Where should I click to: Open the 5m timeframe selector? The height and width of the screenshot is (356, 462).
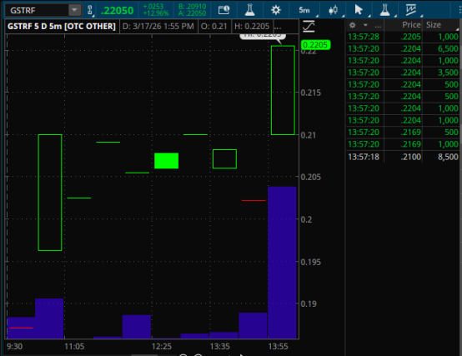point(304,10)
